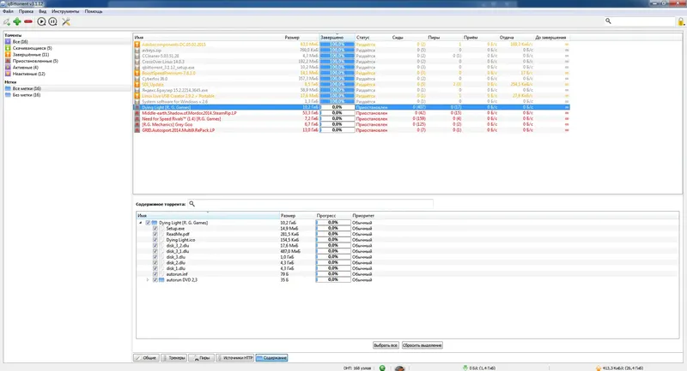
Task: Sort torrents by До завершения column header
Action: coord(550,37)
